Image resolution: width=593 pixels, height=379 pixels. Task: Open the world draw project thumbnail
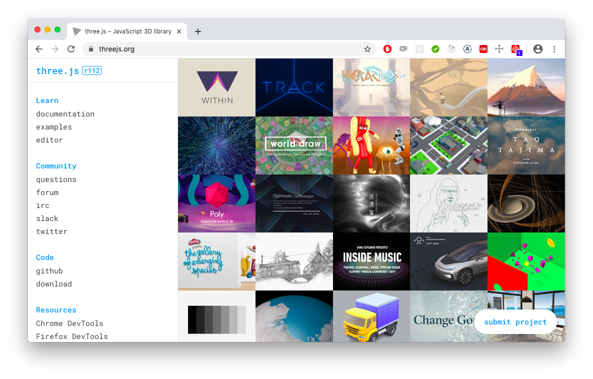(x=294, y=145)
